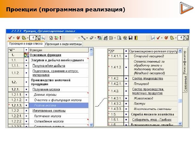
Task: Click the structure icon left of the printer
Action: 106,38
